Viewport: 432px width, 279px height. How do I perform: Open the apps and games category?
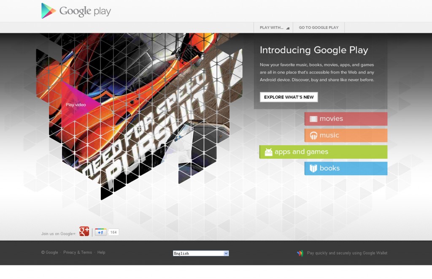(323, 152)
